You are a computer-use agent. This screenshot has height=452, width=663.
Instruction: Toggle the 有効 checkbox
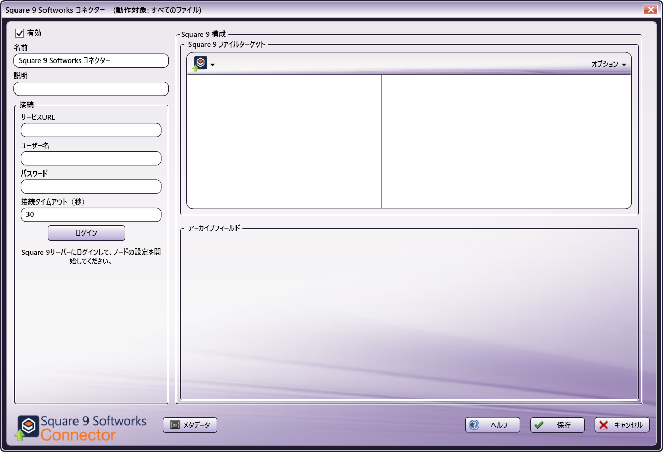[x=20, y=33]
